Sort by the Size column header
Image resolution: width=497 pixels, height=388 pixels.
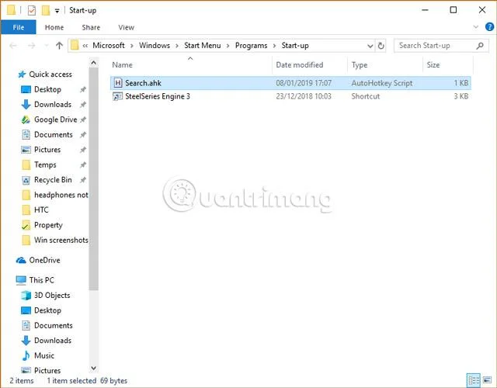point(433,65)
